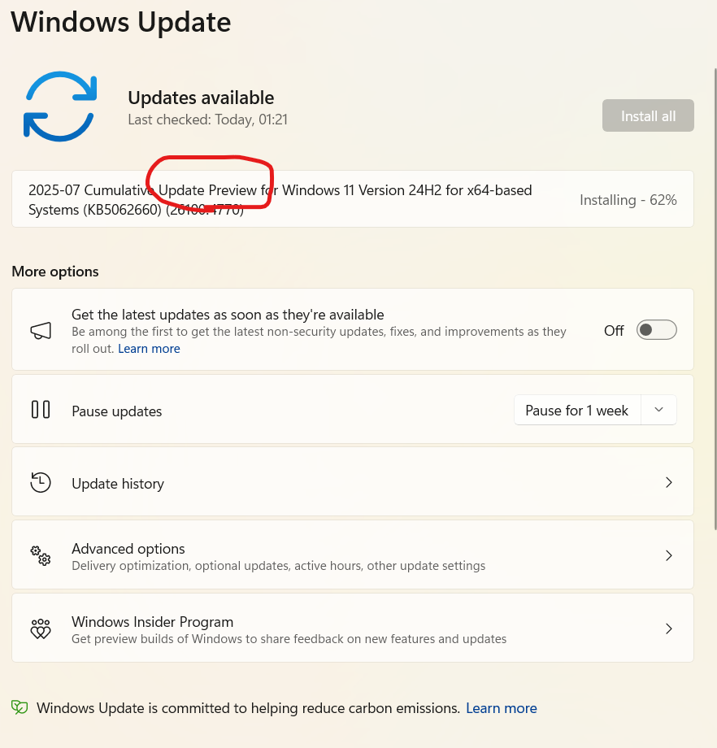Click the Off label beside the toggle
This screenshot has width=717, height=748.
click(614, 331)
